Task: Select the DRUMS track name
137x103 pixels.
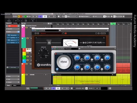Action: coord(32,75)
